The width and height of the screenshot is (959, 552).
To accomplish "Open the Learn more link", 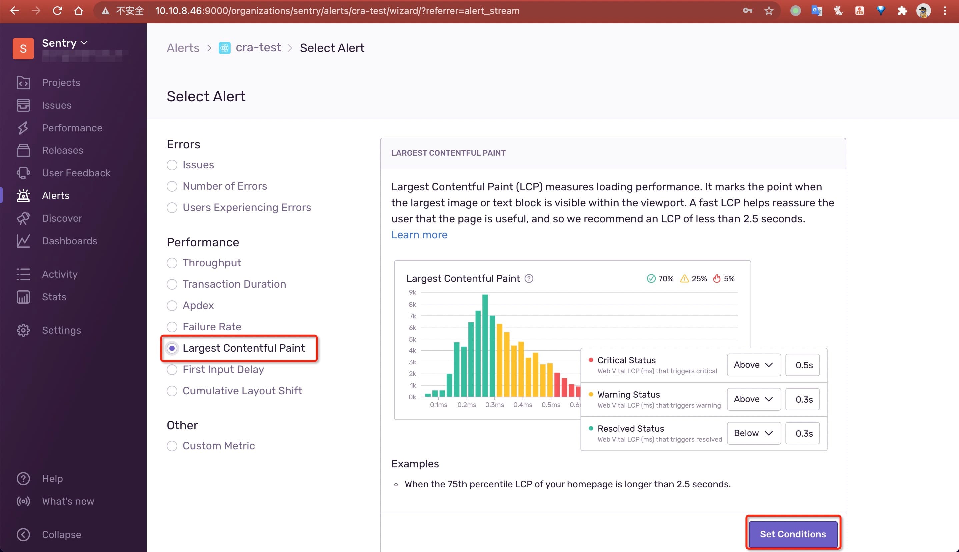I will click(x=419, y=235).
